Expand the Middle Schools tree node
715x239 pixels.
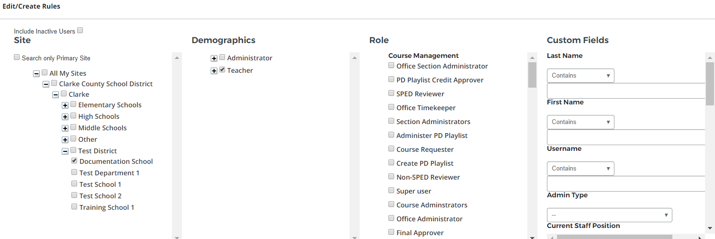pyautogui.click(x=65, y=128)
